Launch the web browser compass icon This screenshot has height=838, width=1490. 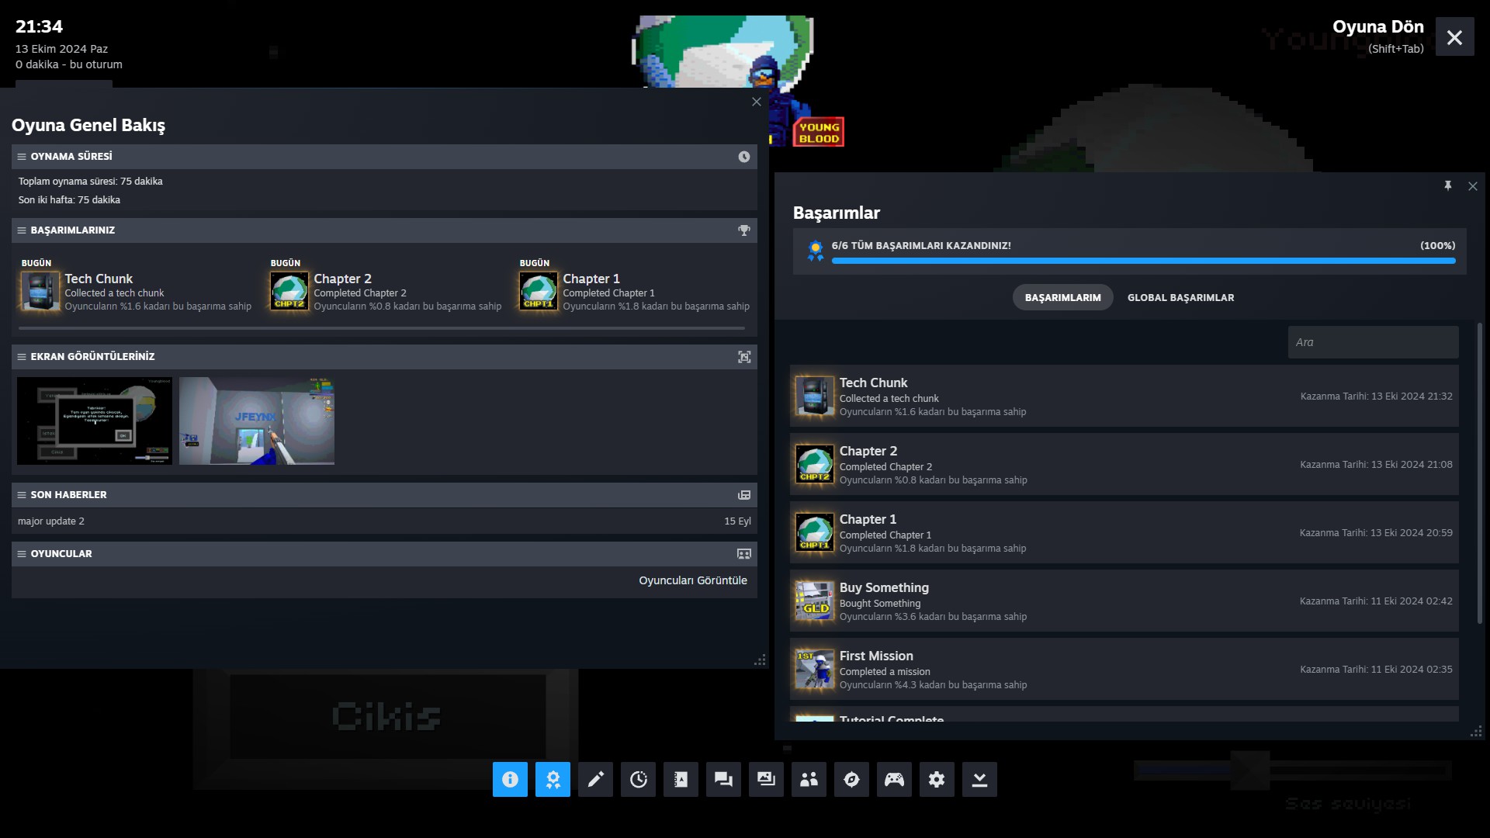(851, 779)
